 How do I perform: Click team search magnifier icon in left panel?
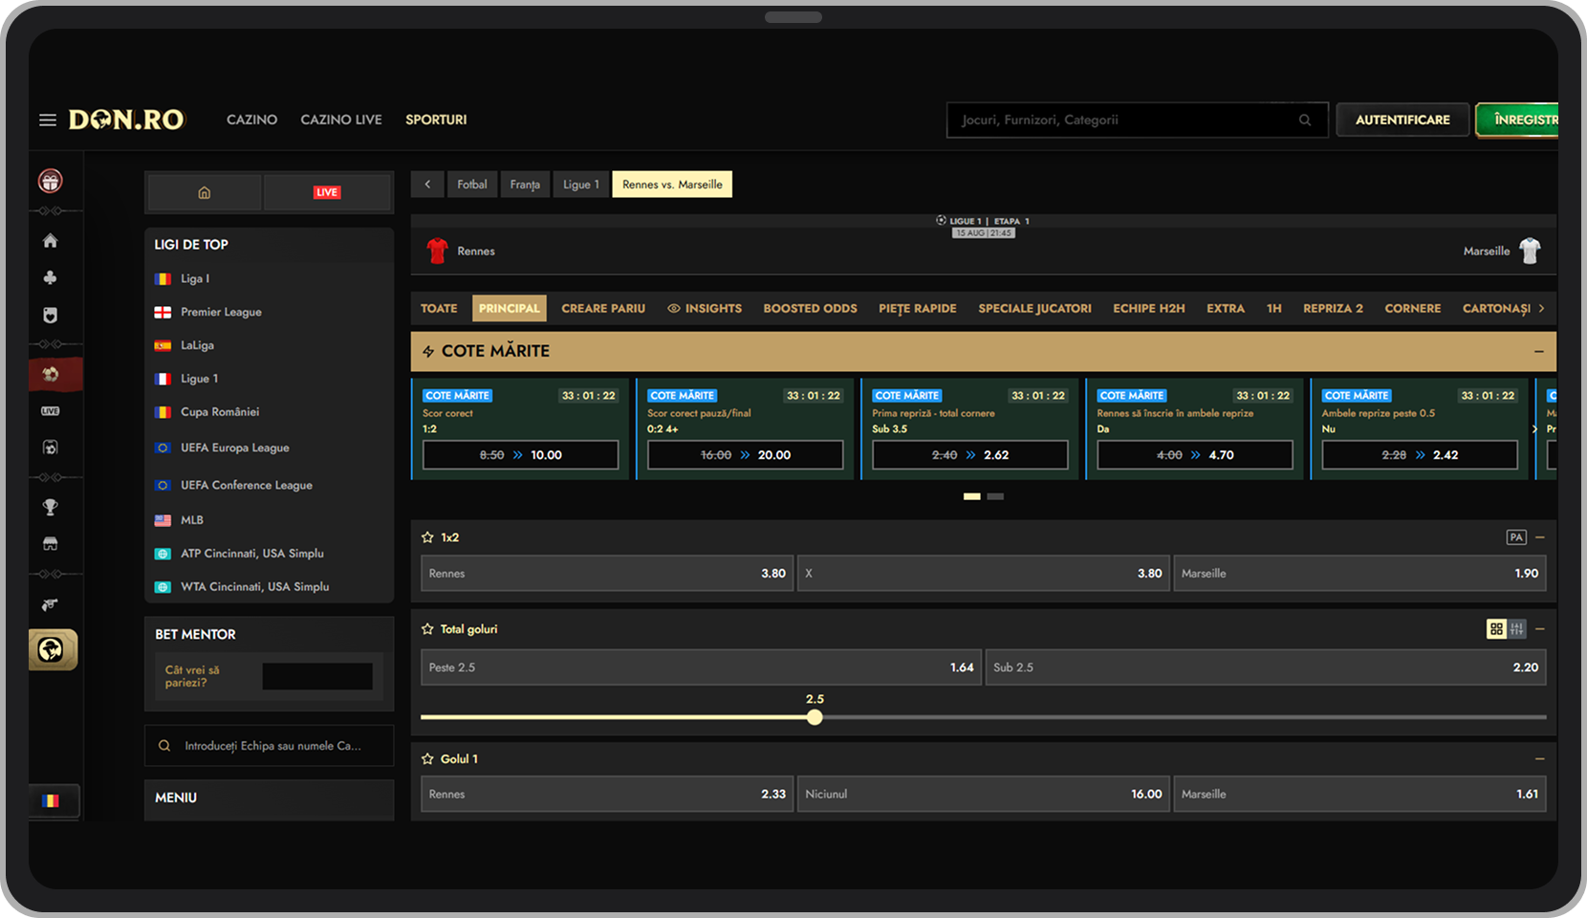tap(164, 746)
